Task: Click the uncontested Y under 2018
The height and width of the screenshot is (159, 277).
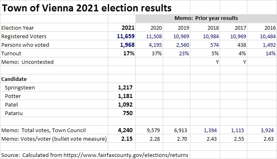Action: pyautogui.click(x=217, y=62)
